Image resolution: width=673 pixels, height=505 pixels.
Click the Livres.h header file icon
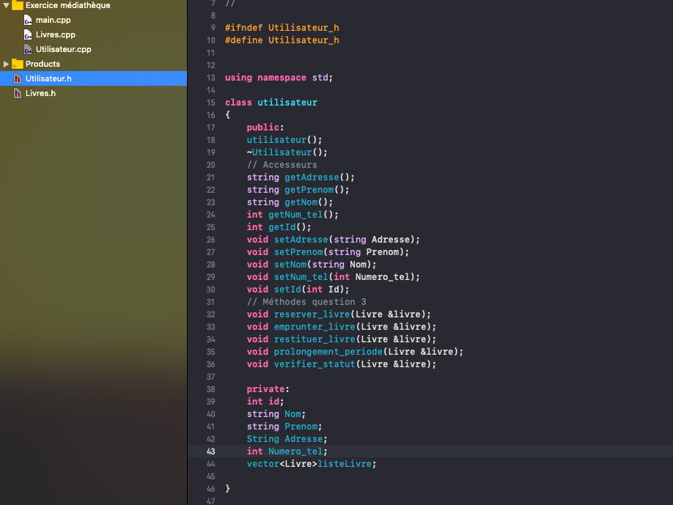[18, 93]
